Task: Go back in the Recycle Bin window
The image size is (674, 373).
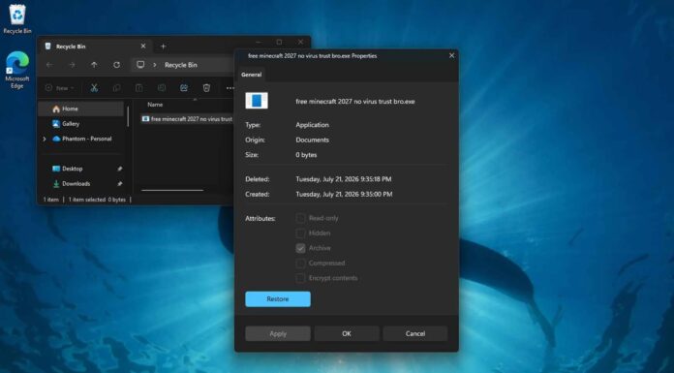Action: tap(49, 65)
